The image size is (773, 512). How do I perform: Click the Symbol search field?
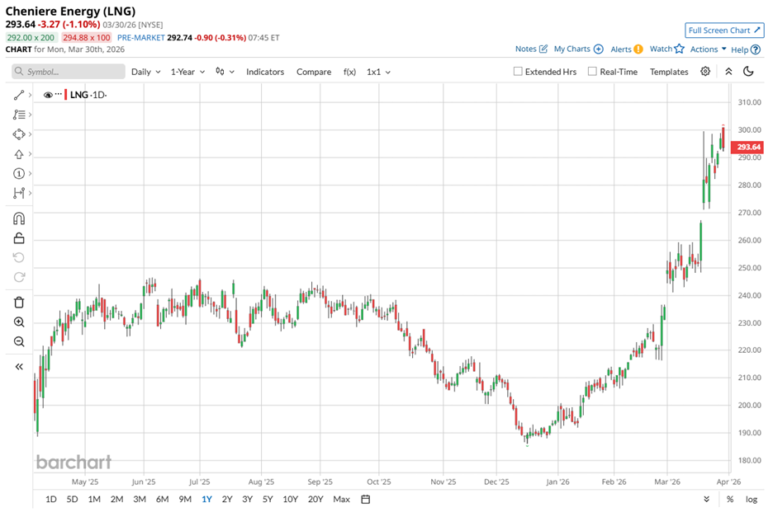click(x=69, y=72)
